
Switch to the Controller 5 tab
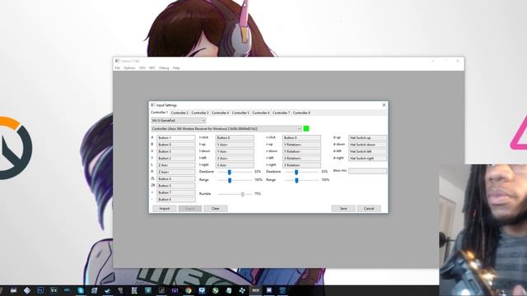point(240,113)
